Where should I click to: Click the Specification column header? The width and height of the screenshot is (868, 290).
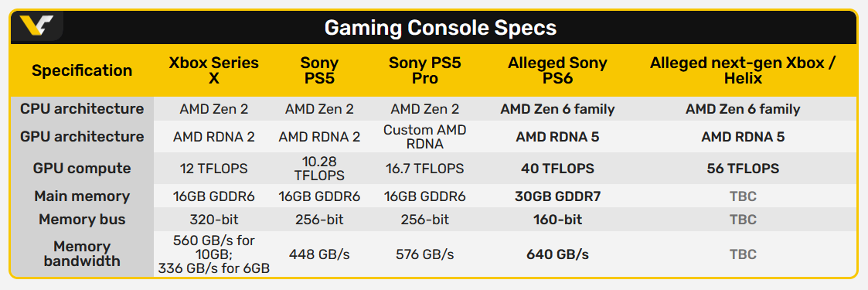tap(82, 71)
